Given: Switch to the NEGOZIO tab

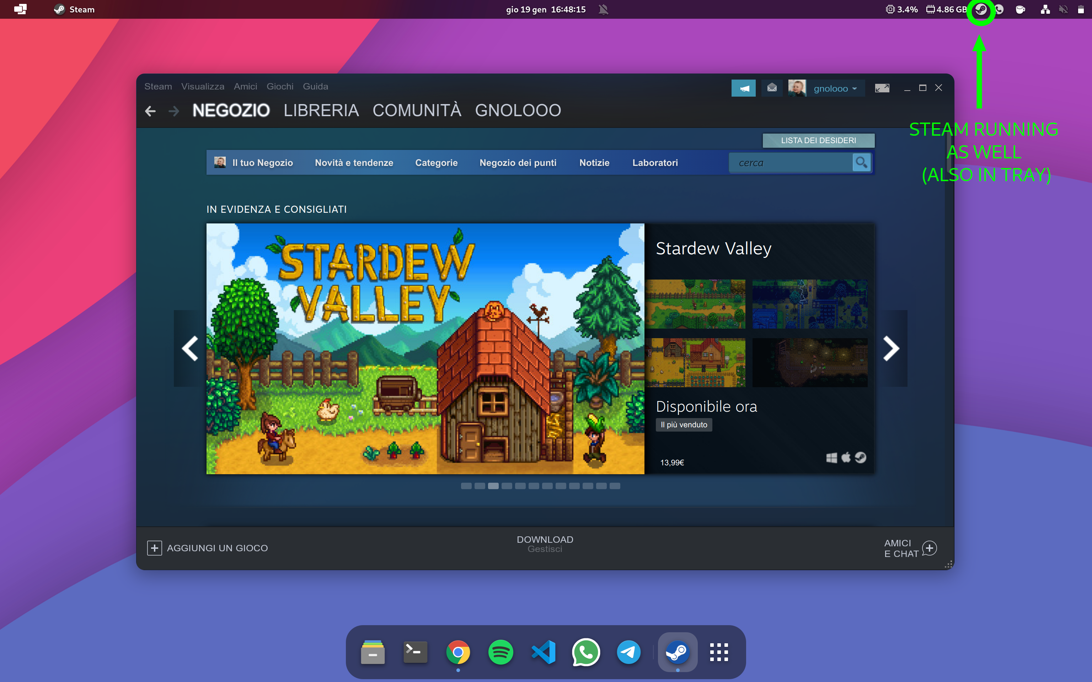Looking at the screenshot, I should click(231, 110).
